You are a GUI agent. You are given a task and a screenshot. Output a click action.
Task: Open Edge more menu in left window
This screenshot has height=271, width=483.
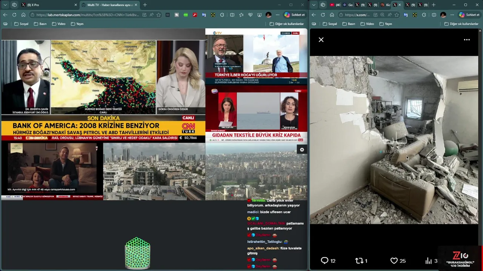pyautogui.click(x=277, y=15)
